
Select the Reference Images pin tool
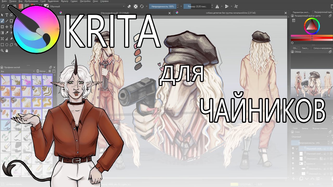(11, 38)
